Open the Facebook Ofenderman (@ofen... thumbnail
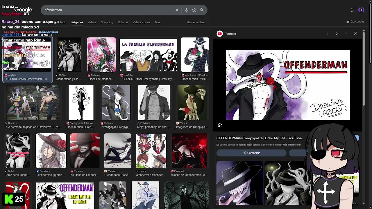372x209 pixels. [51, 151]
